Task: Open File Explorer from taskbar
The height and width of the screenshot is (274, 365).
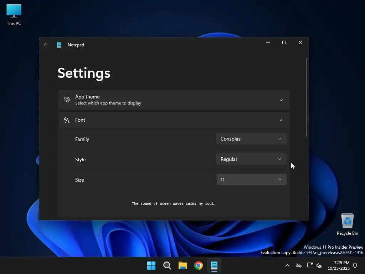Action: point(183,265)
